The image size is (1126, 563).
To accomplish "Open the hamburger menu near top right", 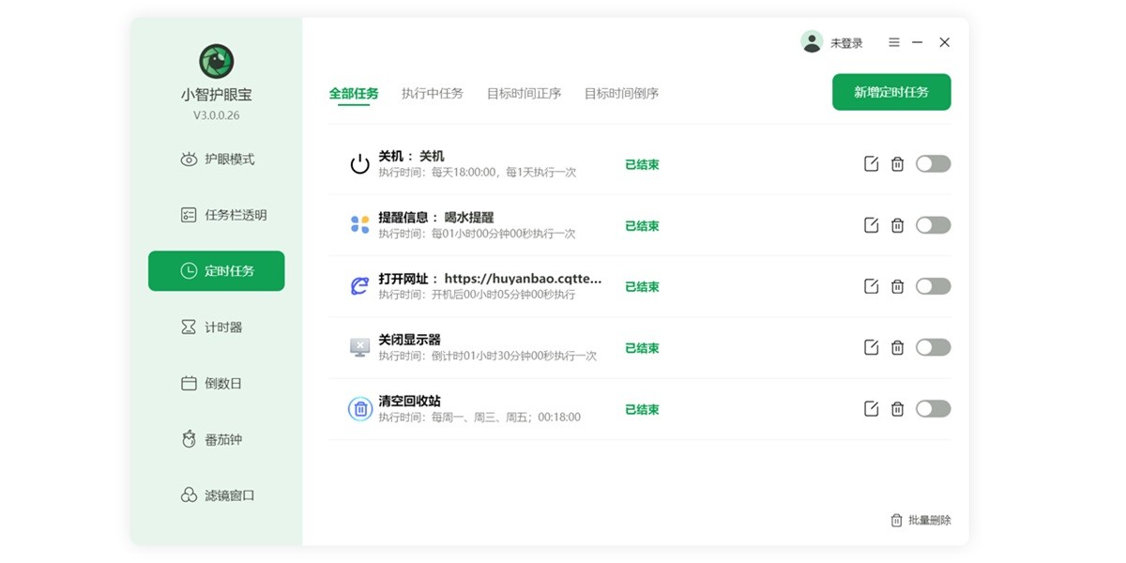I will click(893, 41).
